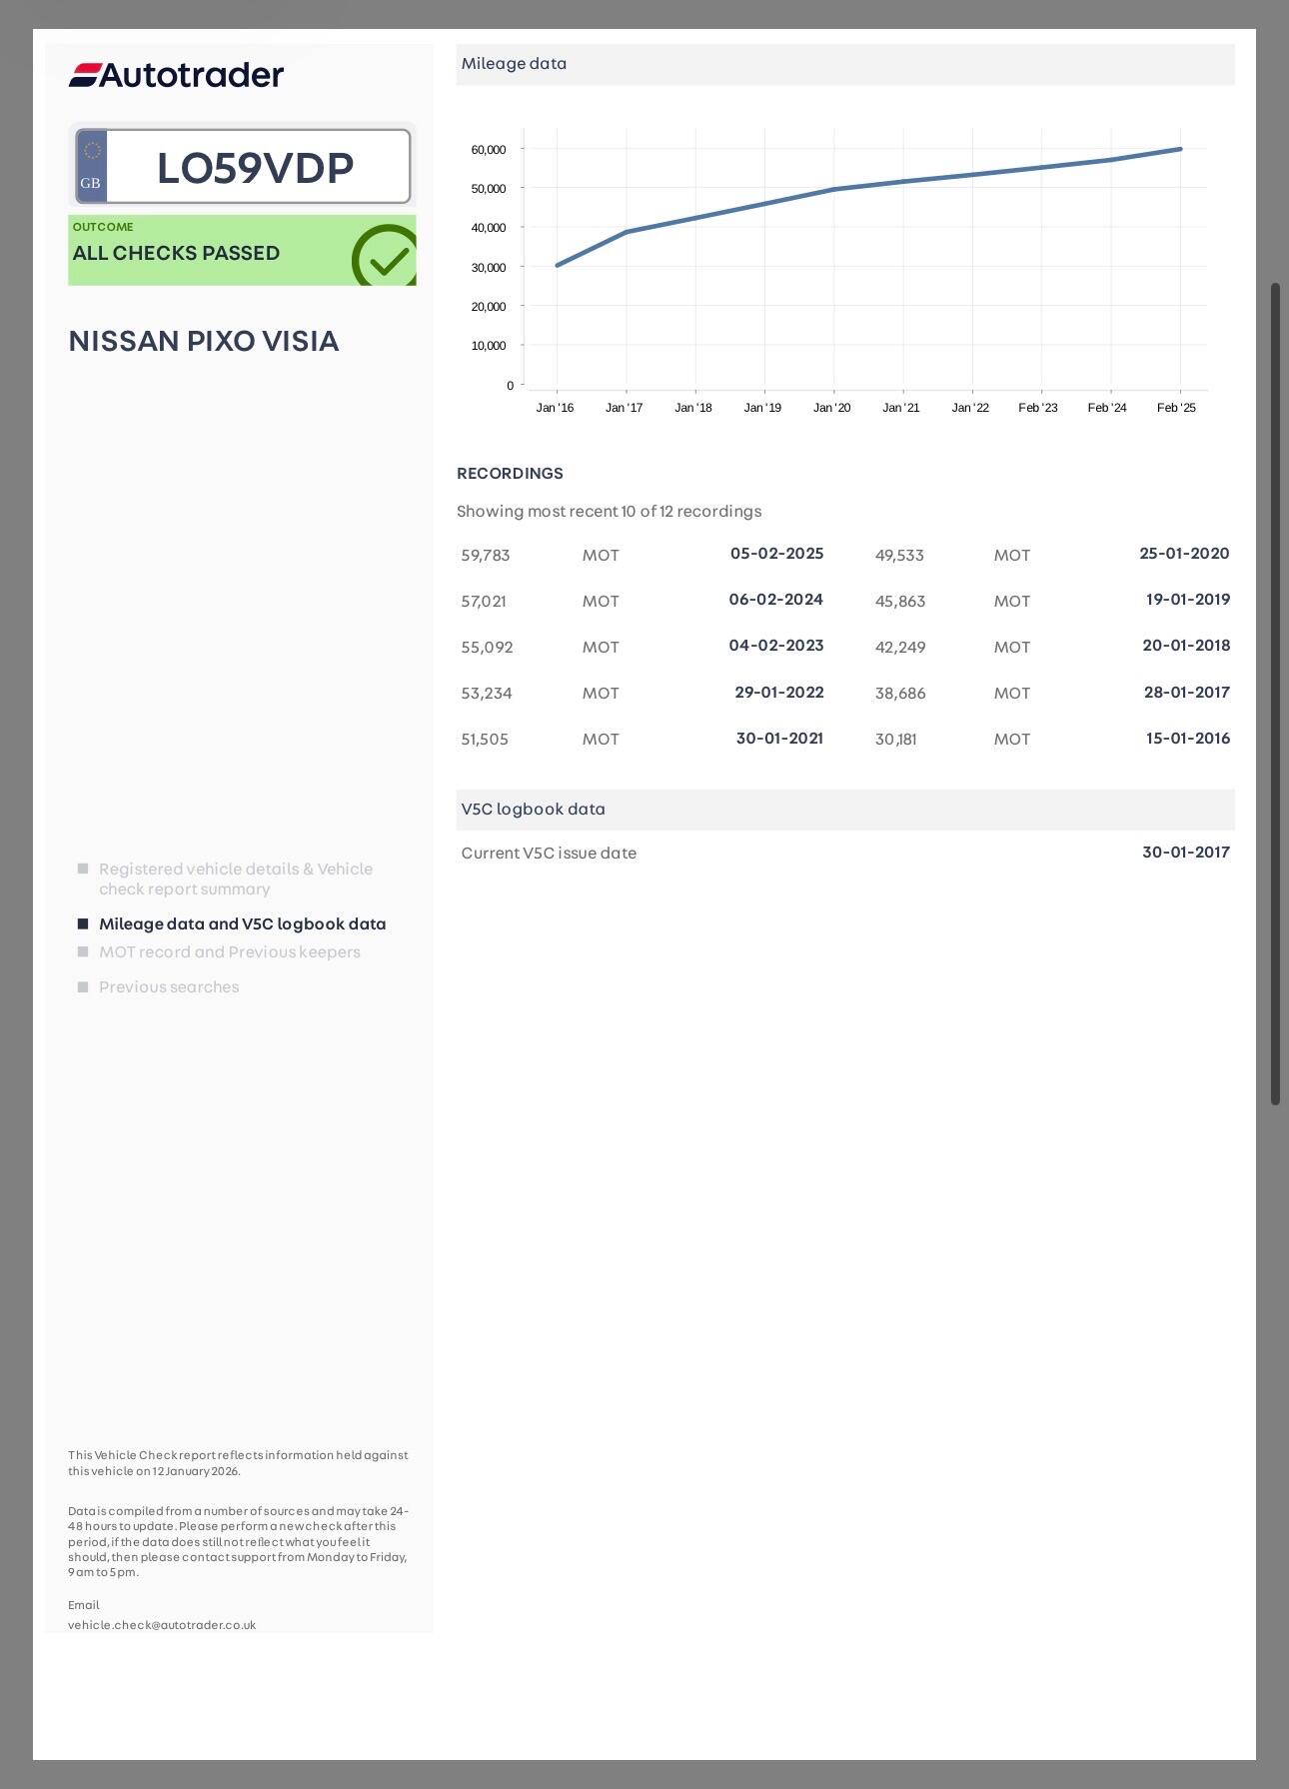Click the green checkmark passed icon

(384, 256)
